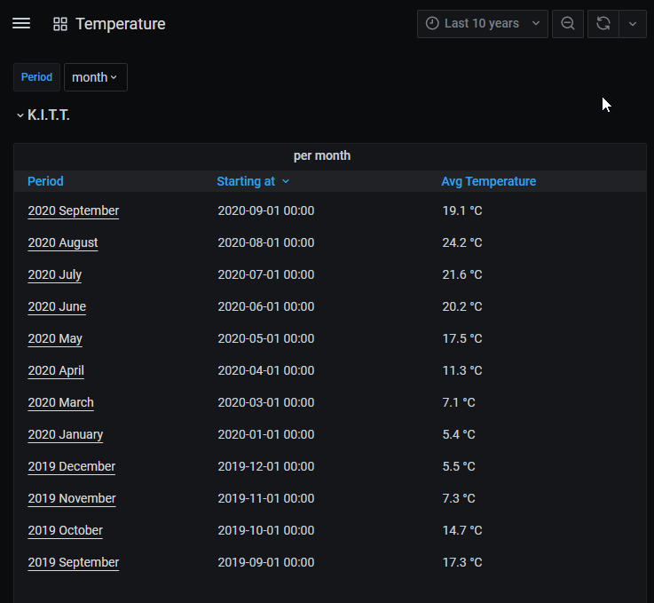The image size is (654, 603).
Task: Refresh the dashboard
Action: pyautogui.click(x=603, y=24)
